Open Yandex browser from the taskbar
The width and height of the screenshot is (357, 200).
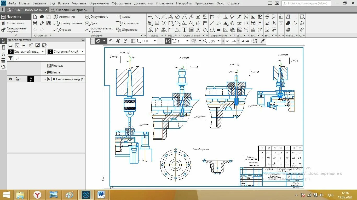pyautogui.click(x=37, y=195)
